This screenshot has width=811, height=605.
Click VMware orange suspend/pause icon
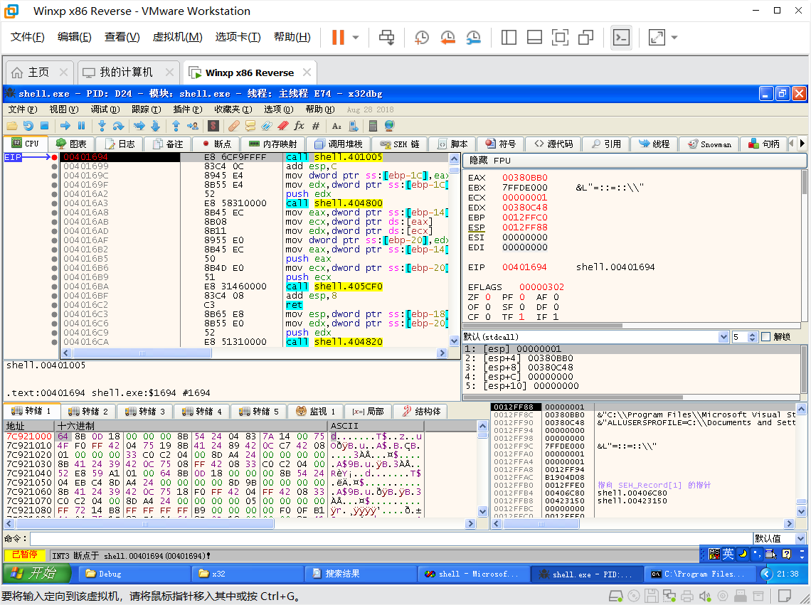(x=338, y=37)
